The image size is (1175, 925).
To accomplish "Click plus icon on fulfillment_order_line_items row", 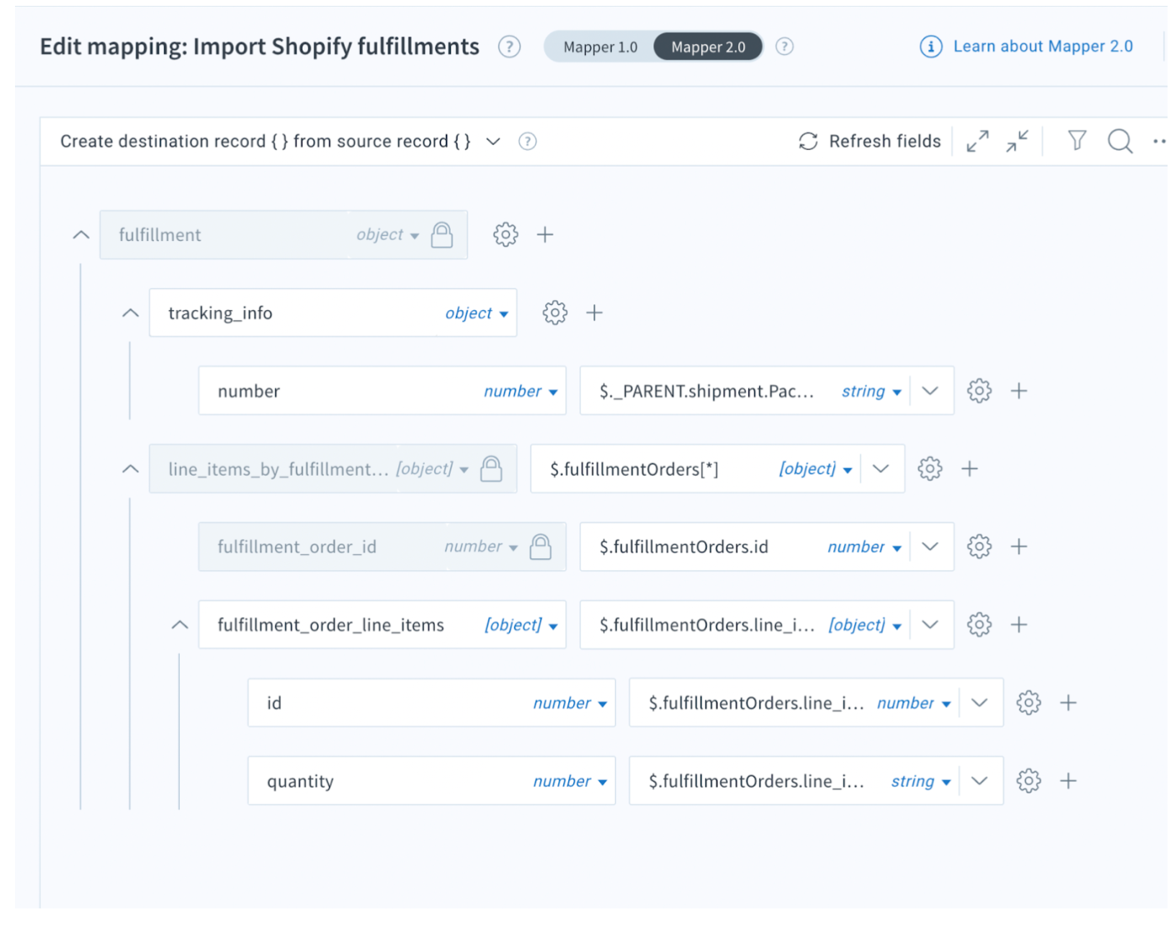I will pyautogui.click(x=1019, y=625).
